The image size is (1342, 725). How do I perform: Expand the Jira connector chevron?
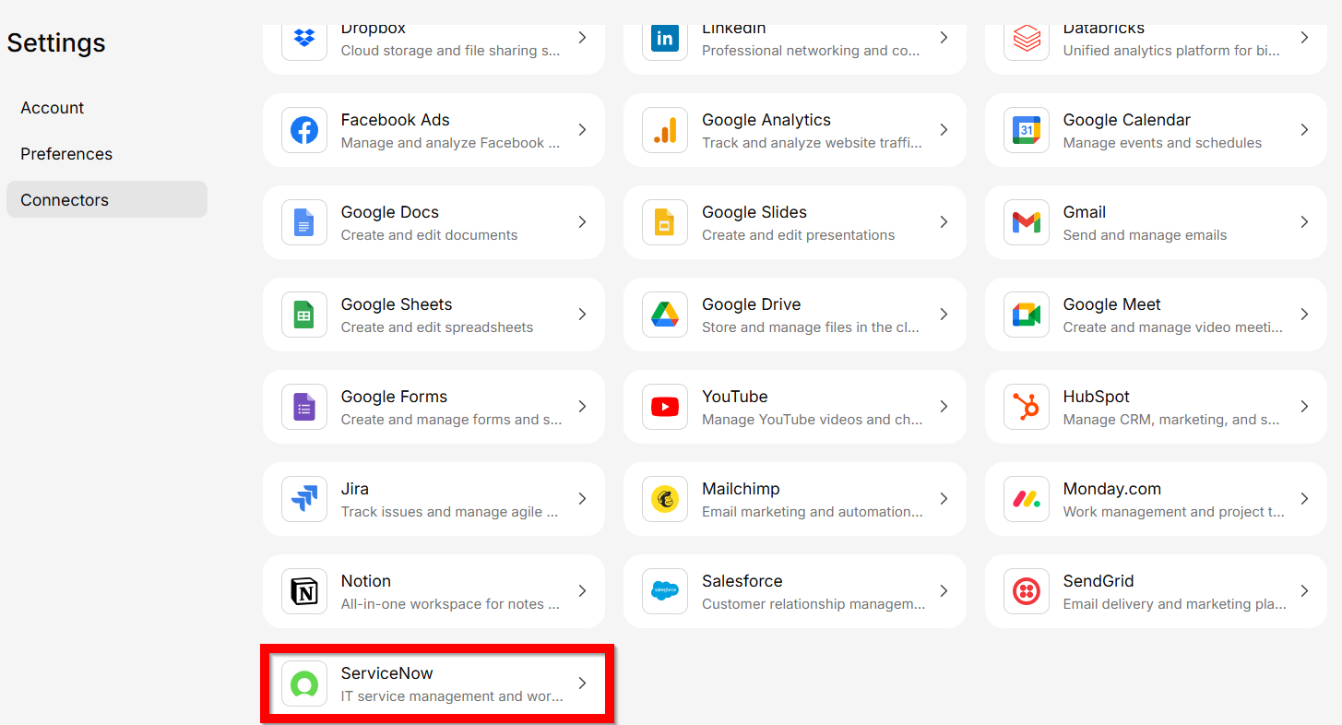click(x=582, y=499)
